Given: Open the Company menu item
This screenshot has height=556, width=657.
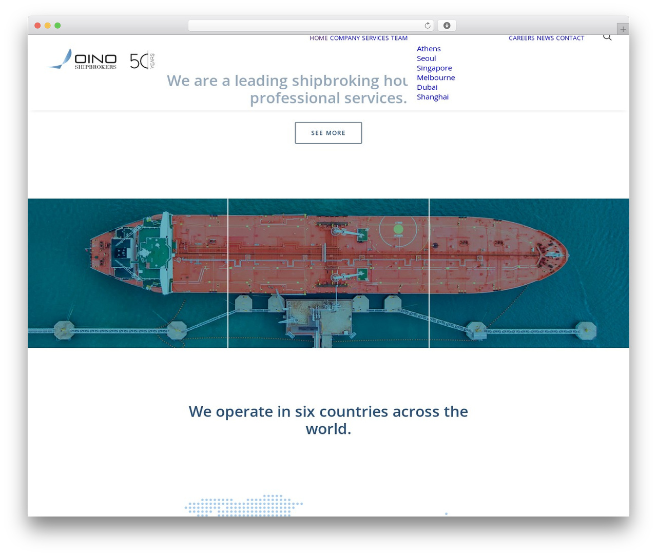Looking at the screenshot, I should (345, 38).
